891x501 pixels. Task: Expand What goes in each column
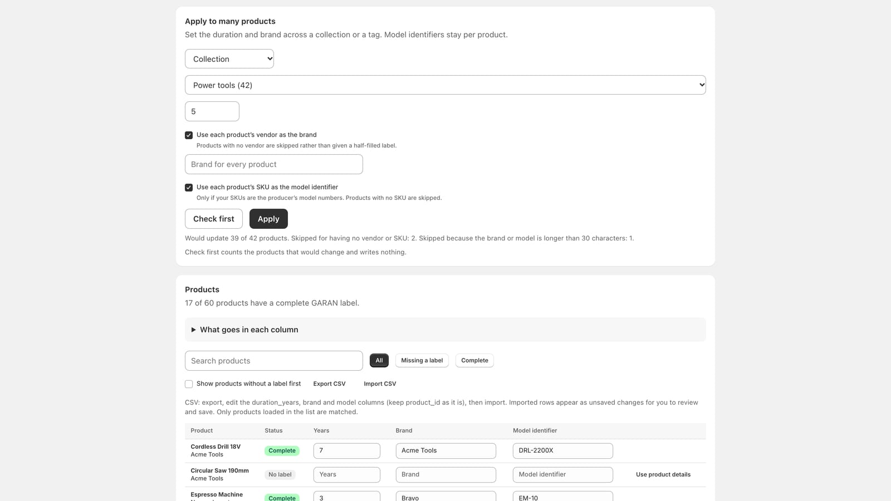[x=445, y=330]
